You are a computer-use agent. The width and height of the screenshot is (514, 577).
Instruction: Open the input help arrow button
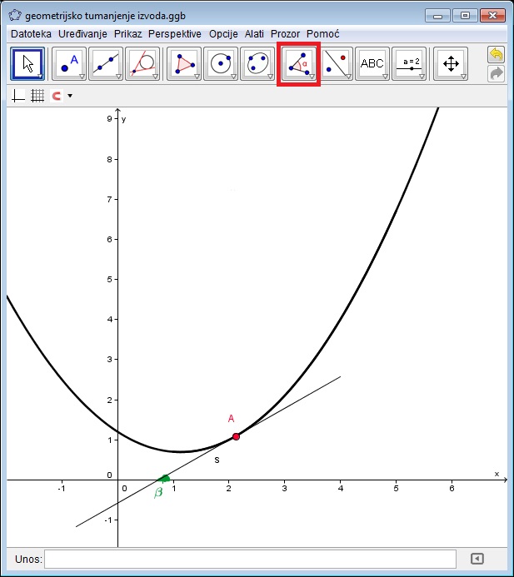(x=477, y=559)
